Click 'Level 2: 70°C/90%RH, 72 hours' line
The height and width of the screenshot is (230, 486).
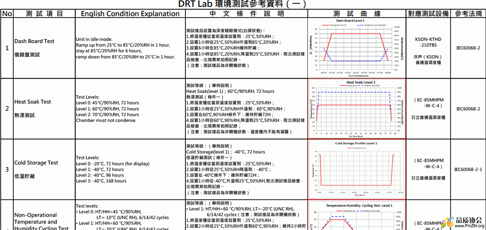click(x=108, y=115)
